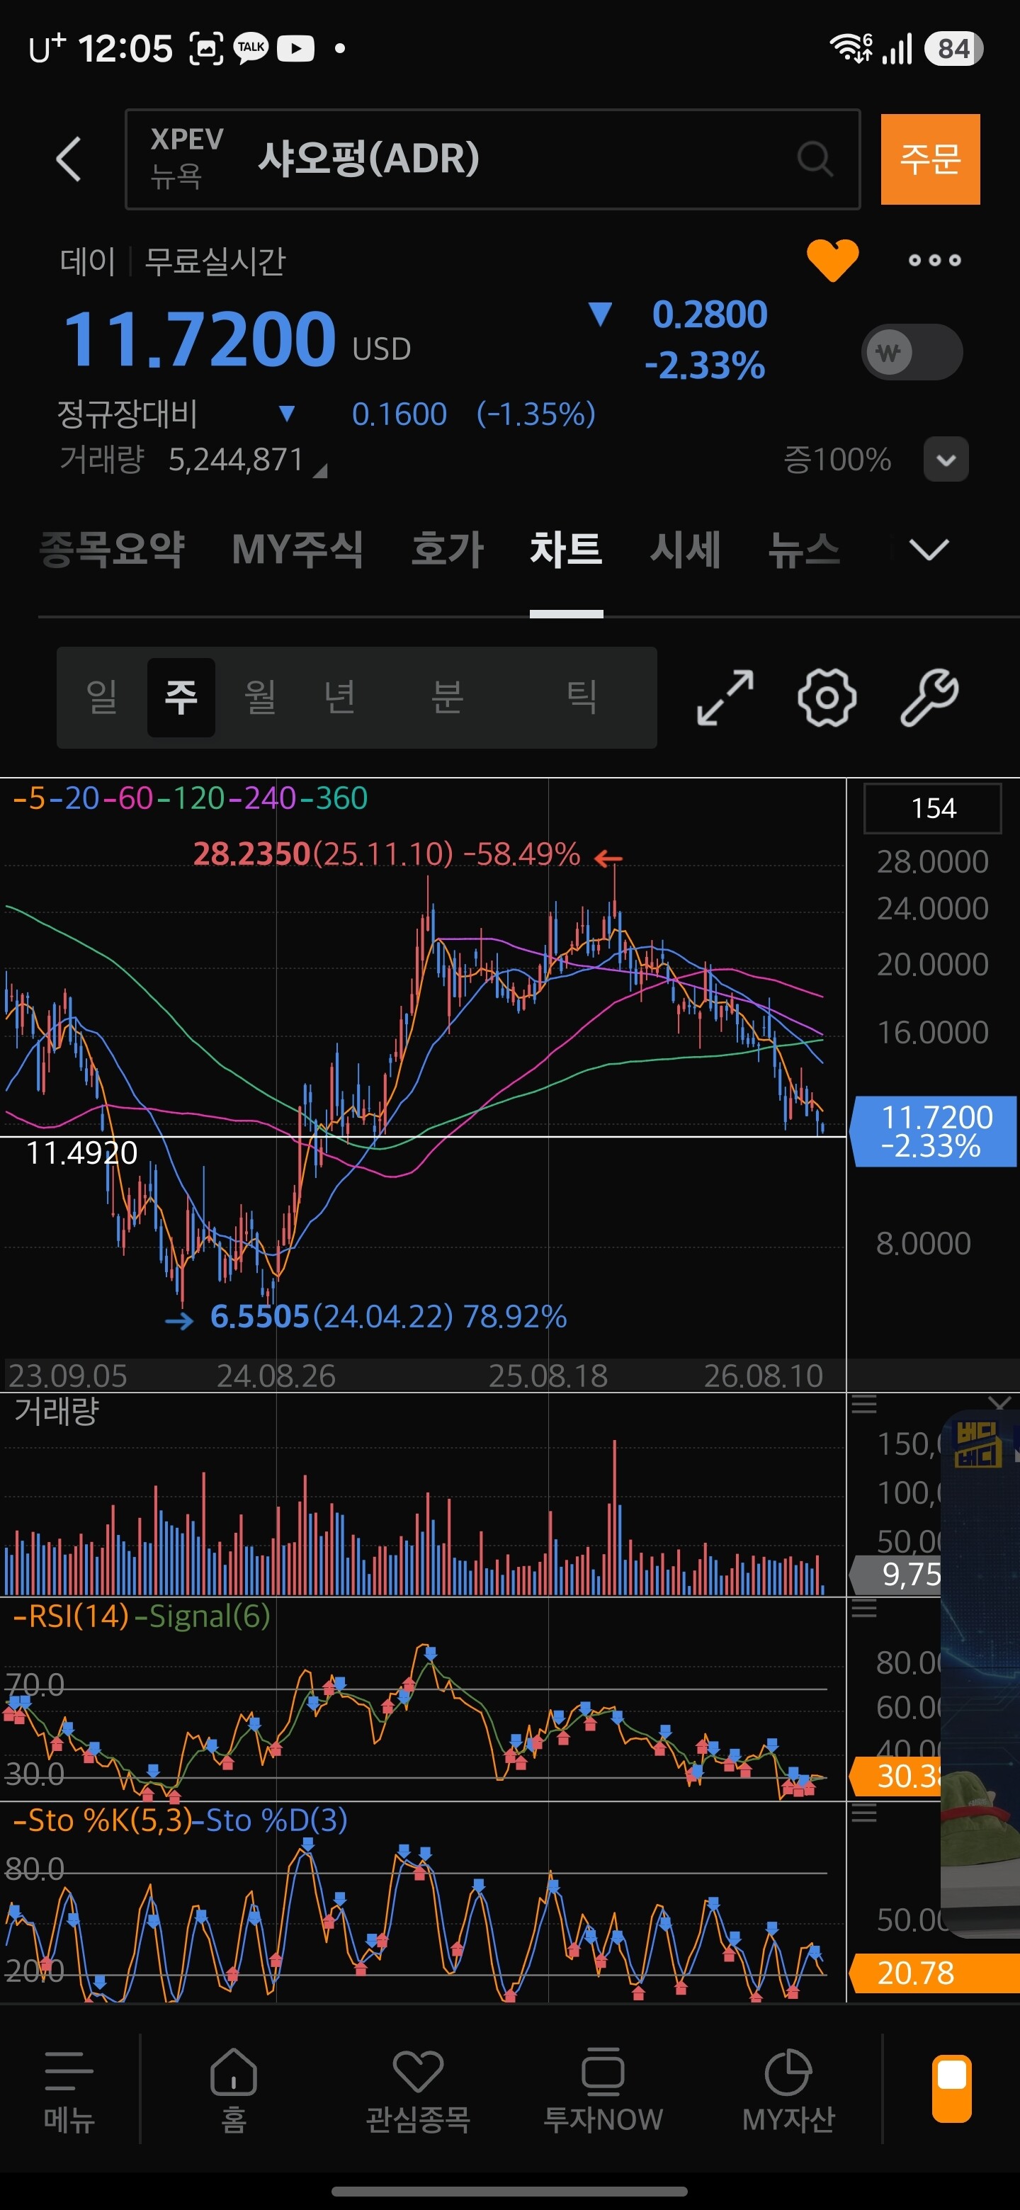This screenshot has height=2210, width=1020.
Task: Open volume panel handle menu icon
Action: [864, 1405]
